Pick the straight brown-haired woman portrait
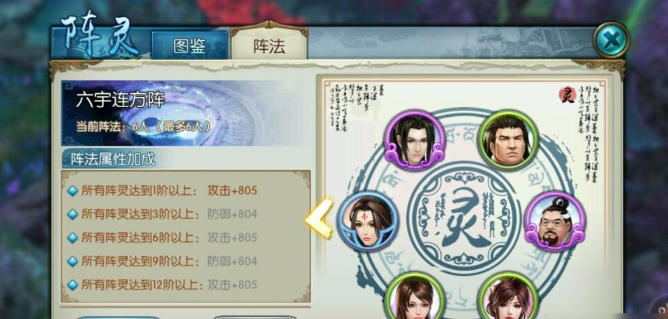 [415, 296]
